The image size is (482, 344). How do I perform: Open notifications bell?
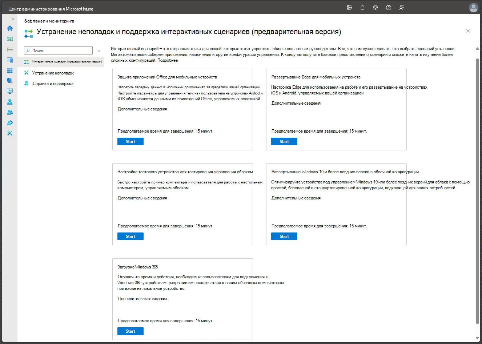[x=362, y=8]
